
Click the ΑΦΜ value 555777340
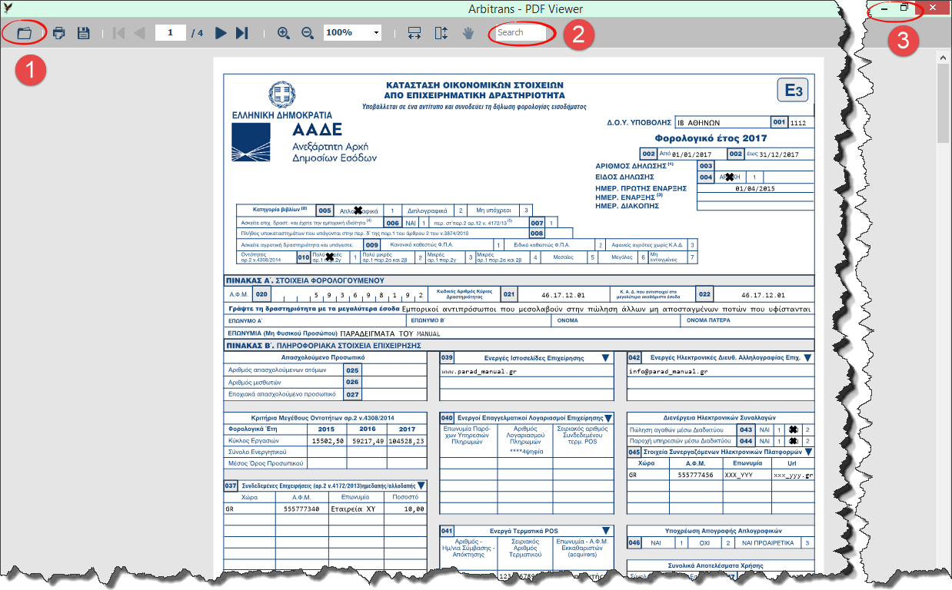click(301, 509)
